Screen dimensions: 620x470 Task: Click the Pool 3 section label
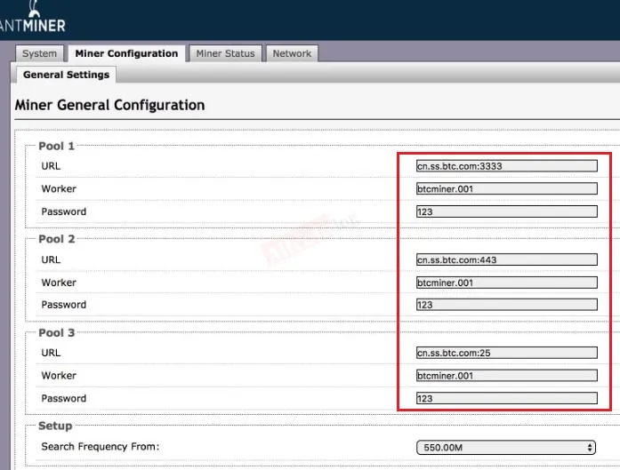pos(57,332)
